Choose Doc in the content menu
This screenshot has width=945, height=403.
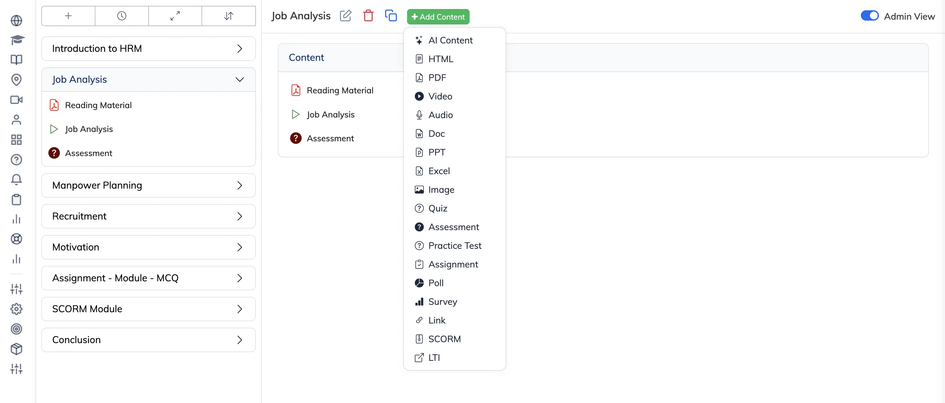pos(454,134)
